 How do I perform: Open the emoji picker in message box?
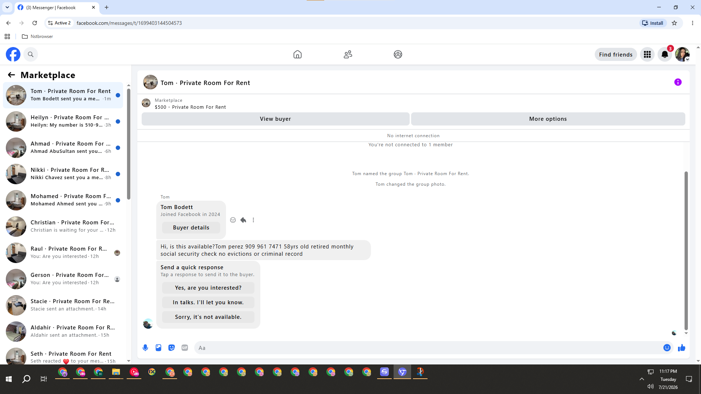point(667,348)
